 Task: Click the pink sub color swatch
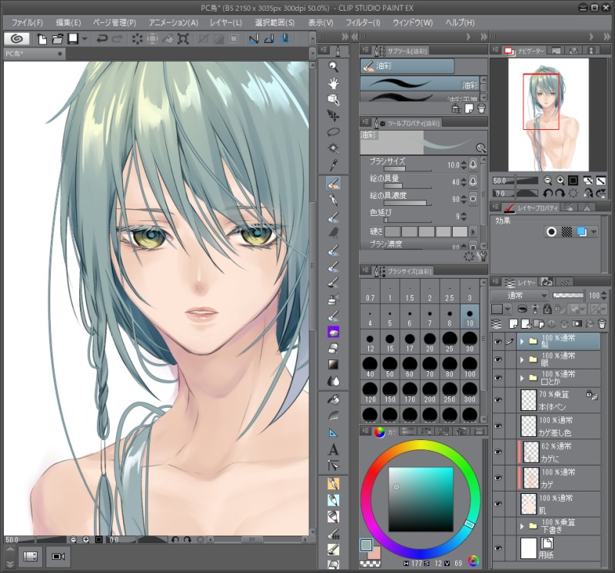click(375, 552)
